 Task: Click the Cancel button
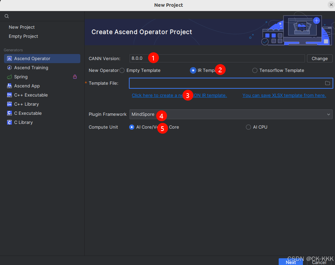[x=319, y=262]
